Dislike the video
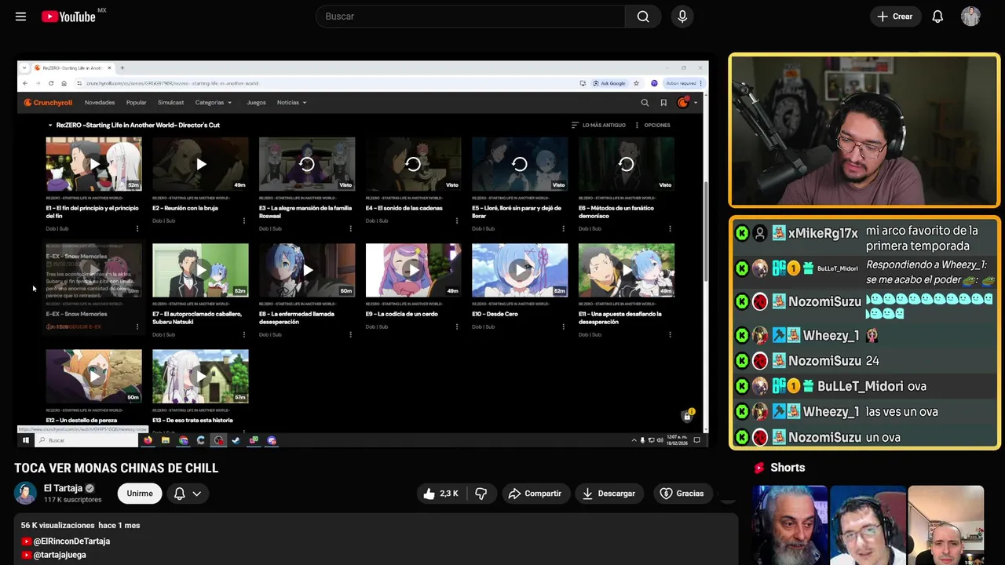 [481, 494]
